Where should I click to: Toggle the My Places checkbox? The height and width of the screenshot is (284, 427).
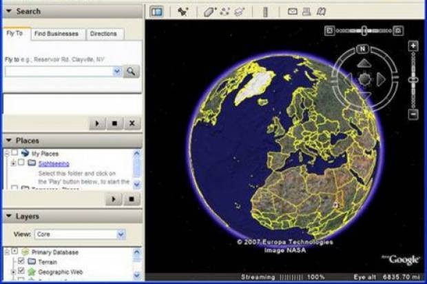tap(14, 152)
